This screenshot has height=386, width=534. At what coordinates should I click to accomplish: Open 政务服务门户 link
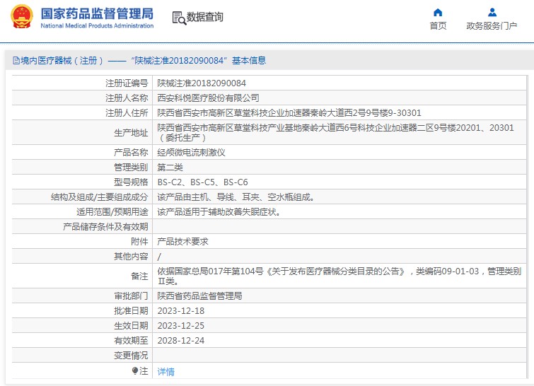coord(492,26)
